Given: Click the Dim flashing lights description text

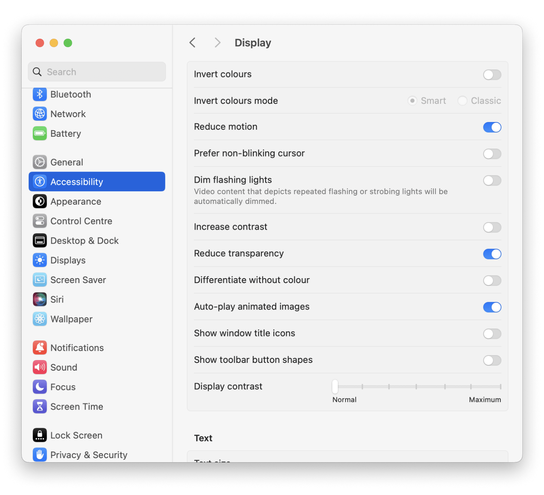Looking at the screenshot, I should pos(321,196).
